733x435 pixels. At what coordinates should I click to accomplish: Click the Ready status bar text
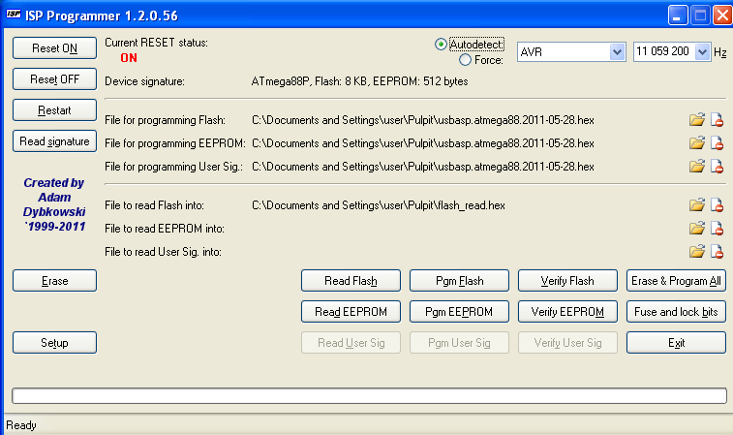(x=21, y=425)
